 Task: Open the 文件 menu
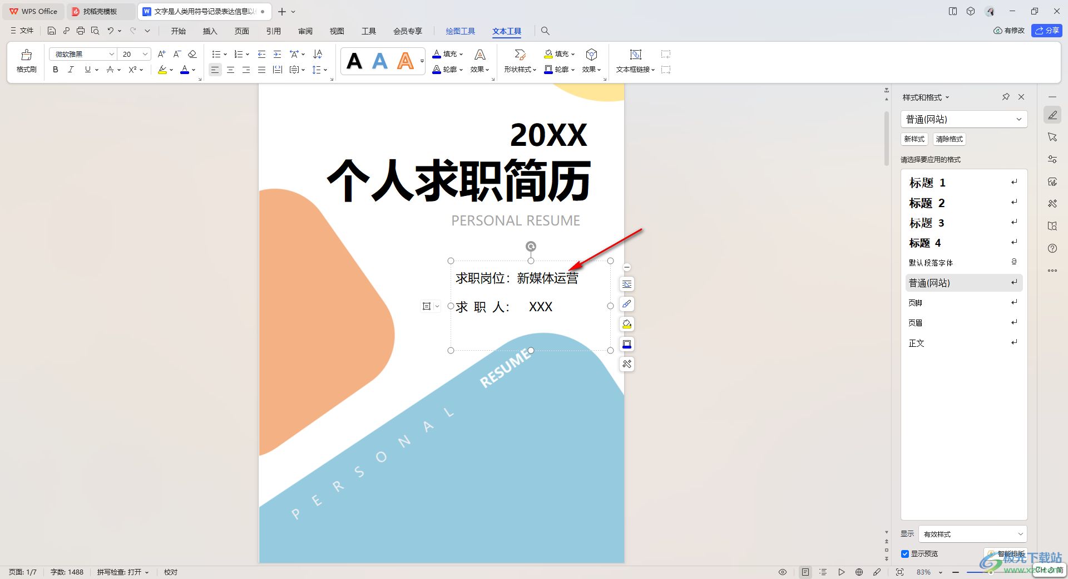coord(22,31)
